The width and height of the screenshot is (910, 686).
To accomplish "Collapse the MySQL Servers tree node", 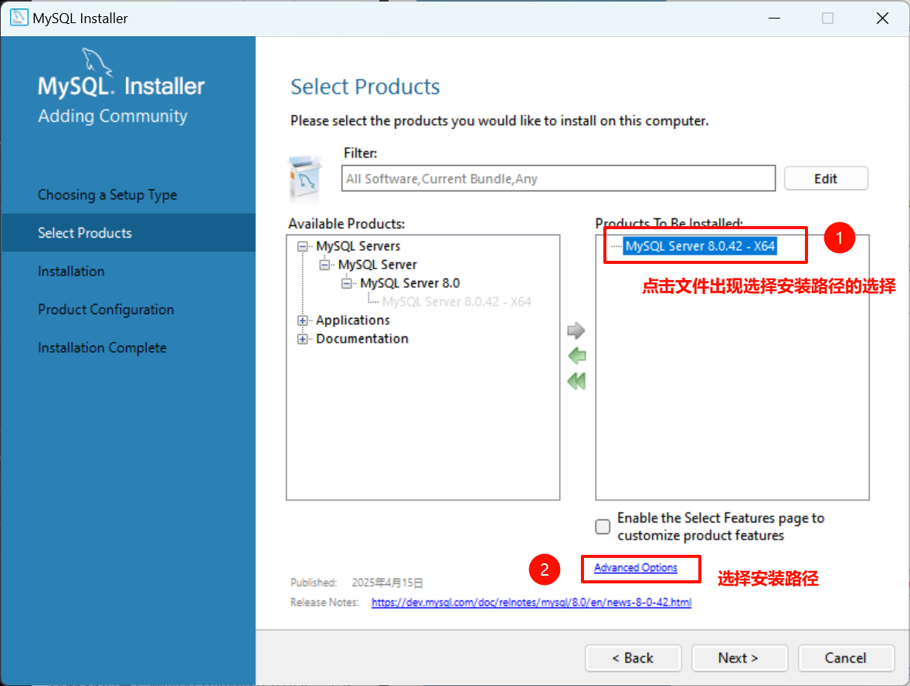I will pyautogui.click(x=302, y=246).
